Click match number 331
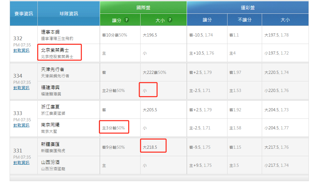Viewport: 316px width, 183px height. coord(18,151)
